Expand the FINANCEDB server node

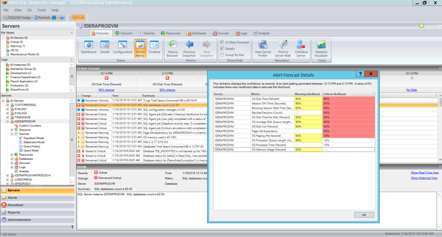(8, 117)
